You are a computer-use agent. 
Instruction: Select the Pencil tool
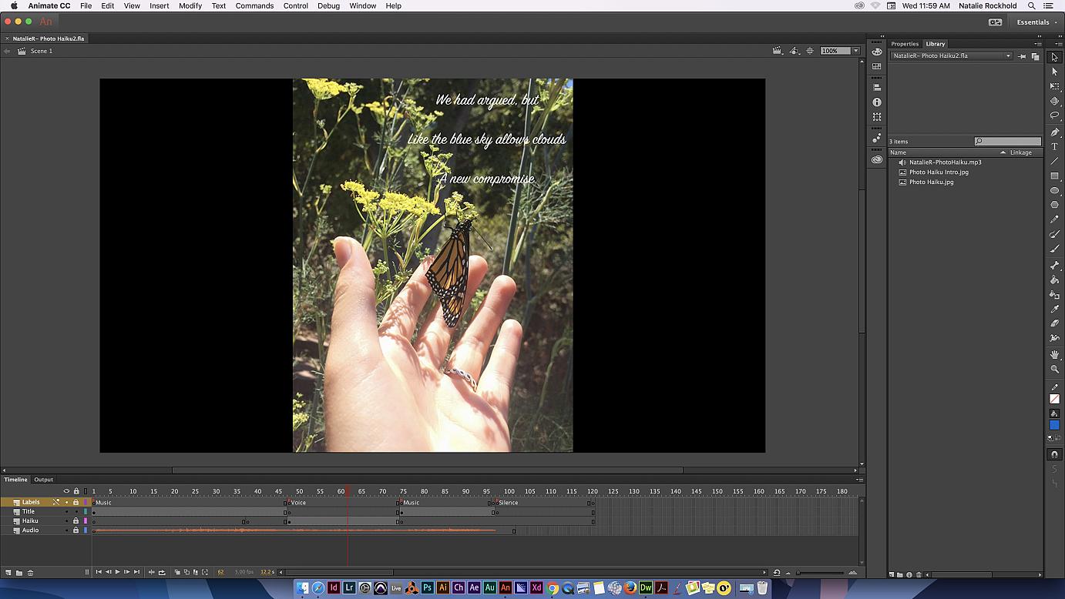(x=1054, y=220)
